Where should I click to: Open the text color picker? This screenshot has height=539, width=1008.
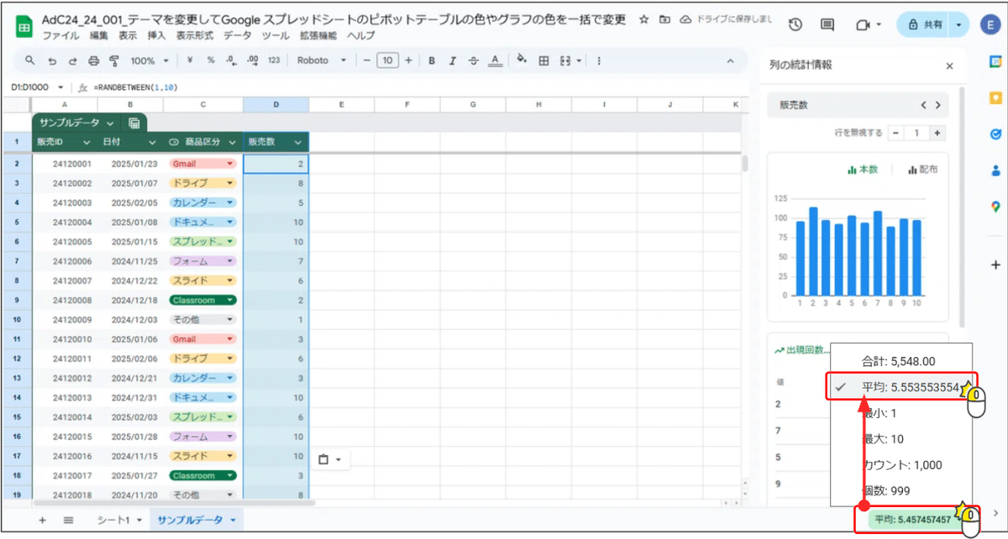pos(495,60)
